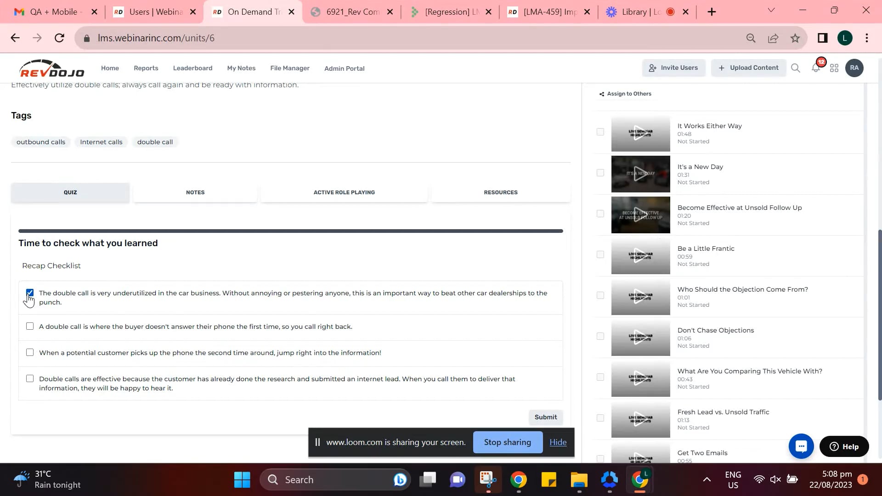Switch to the NOTES tab
The height and width of the screenshot is (496, 882).
pos(195,192)
